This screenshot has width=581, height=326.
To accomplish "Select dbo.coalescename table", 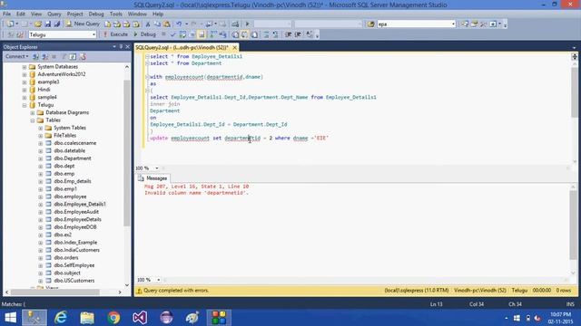I will [x=74, y=143].
